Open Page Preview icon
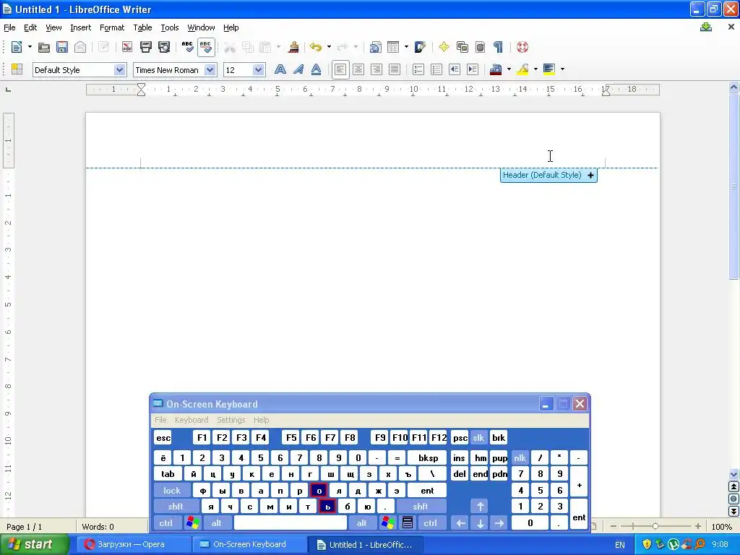Image resolution: width=740 pixels, height=555 pixels. tap(164, 47)
